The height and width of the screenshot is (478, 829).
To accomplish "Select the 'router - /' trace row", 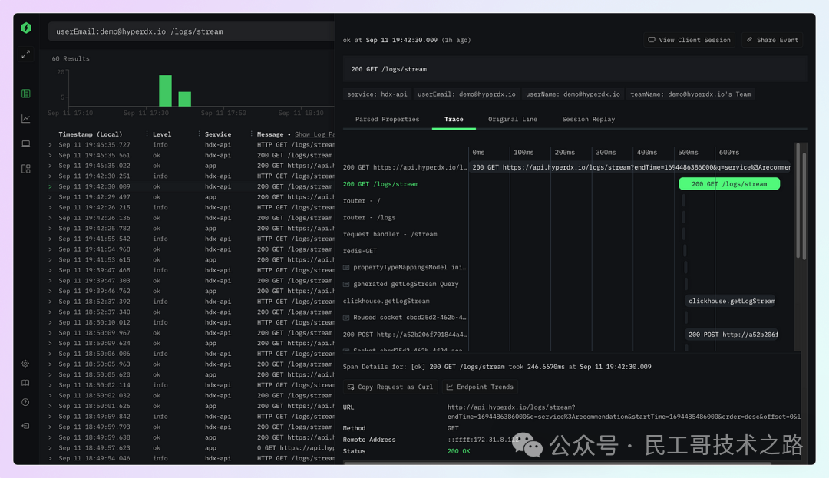I will 362,201.
